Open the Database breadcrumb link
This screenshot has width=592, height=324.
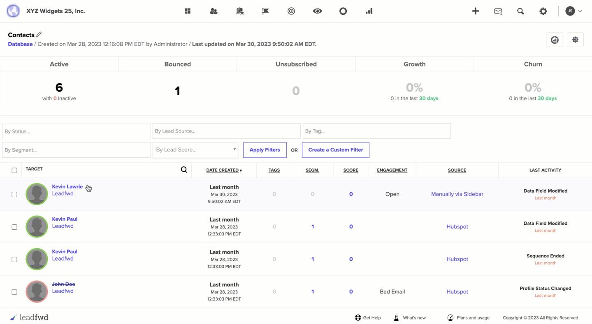click(20, 44)
